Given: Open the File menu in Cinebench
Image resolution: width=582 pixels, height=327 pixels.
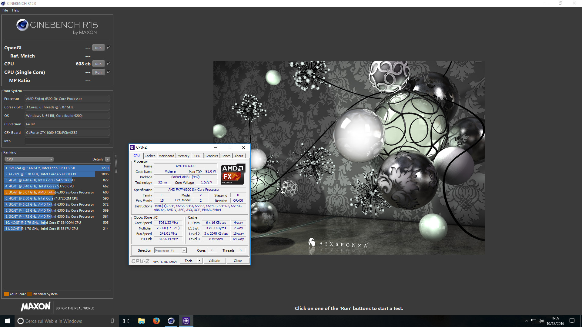Looking at the screenshot, I should click(x=5, y=10).
